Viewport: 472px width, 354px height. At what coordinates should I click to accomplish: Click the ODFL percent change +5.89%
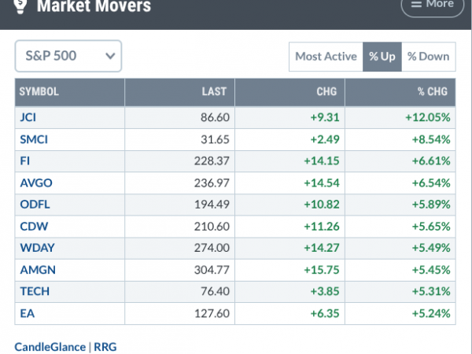431,205
